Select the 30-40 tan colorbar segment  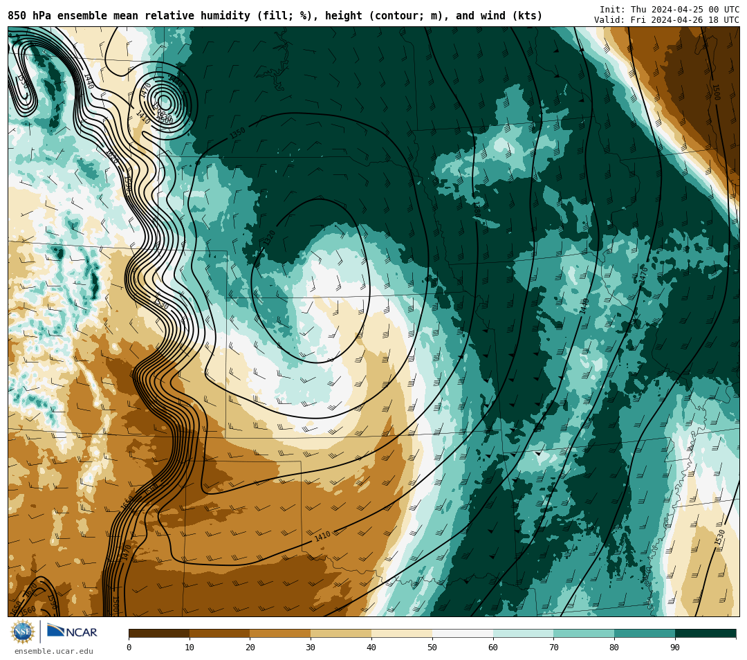341,633
